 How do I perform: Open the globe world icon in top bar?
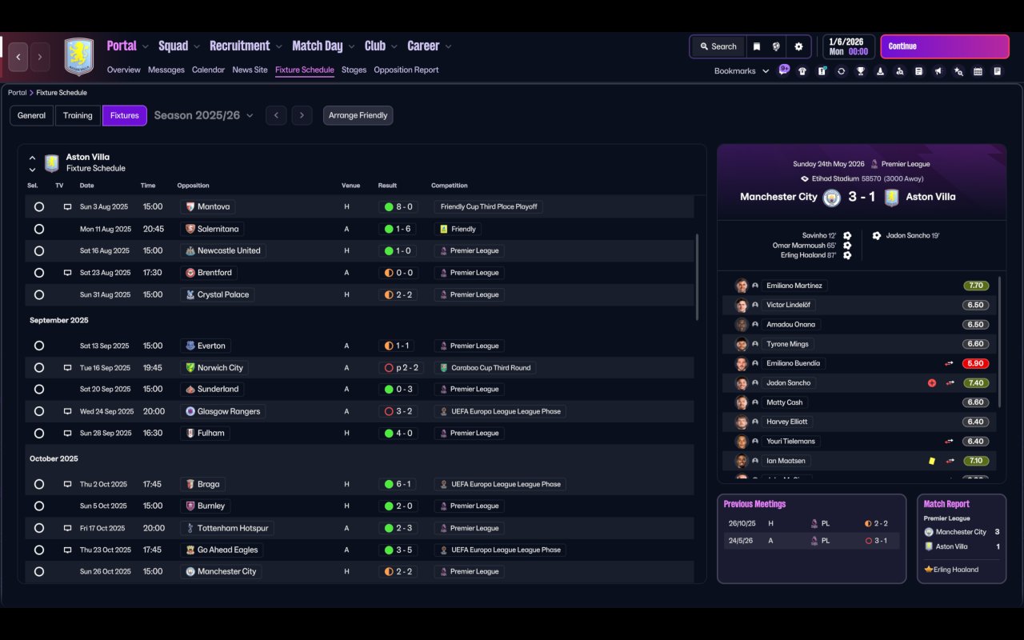776,46
